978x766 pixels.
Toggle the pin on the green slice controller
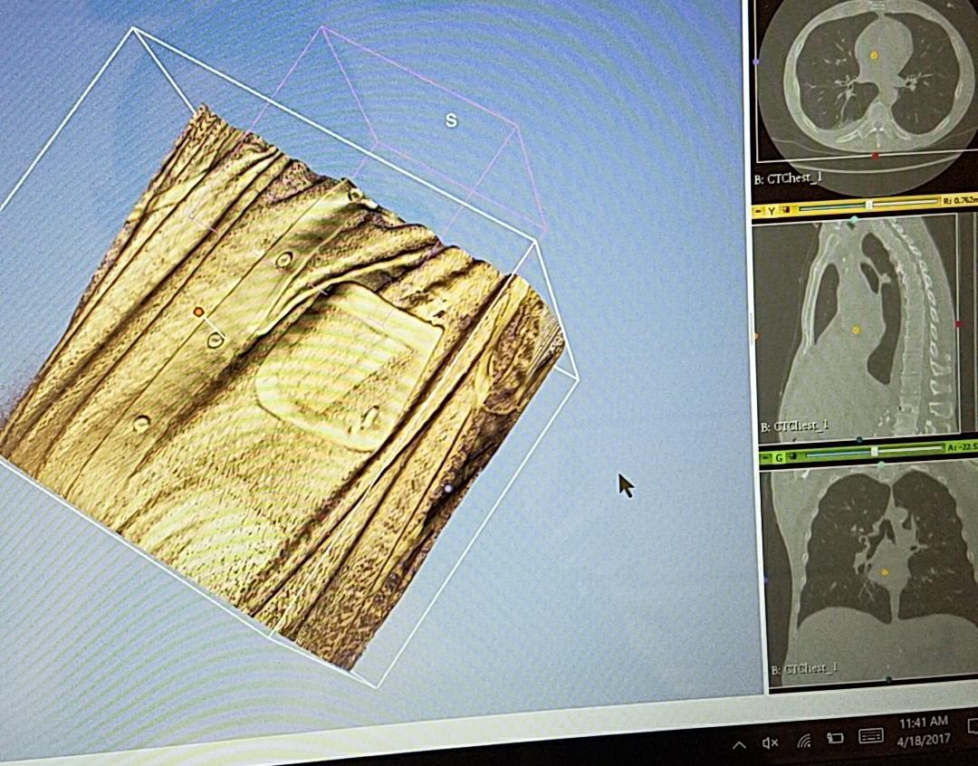point(793,457)
